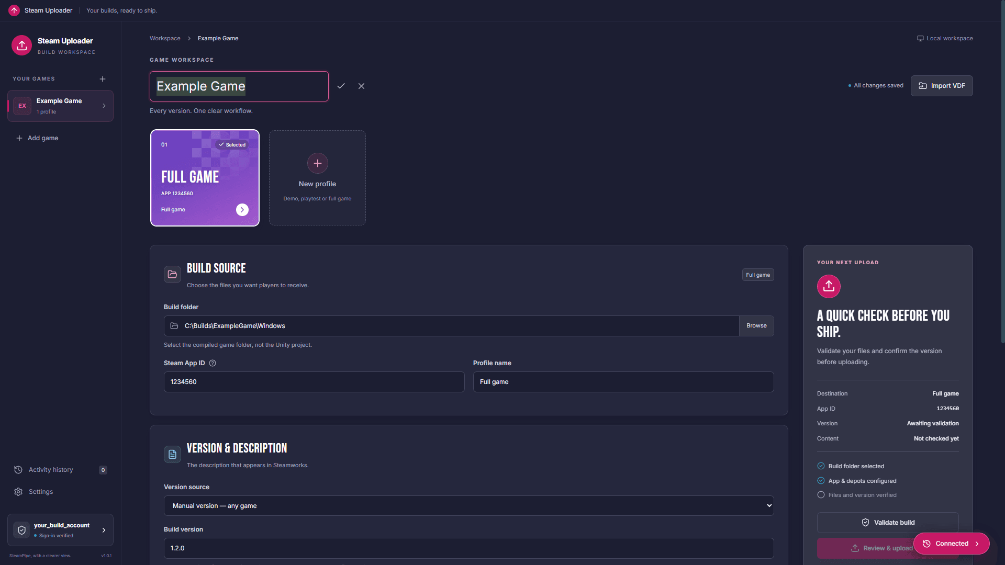The image size is (1005, 565).
Task: Cancel game name edit with X icon
Action: [x=361, y=86]
